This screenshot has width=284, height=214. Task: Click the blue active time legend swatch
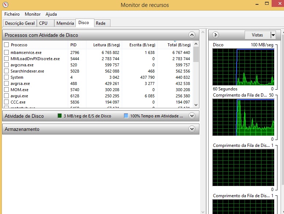tap(126, 116)
